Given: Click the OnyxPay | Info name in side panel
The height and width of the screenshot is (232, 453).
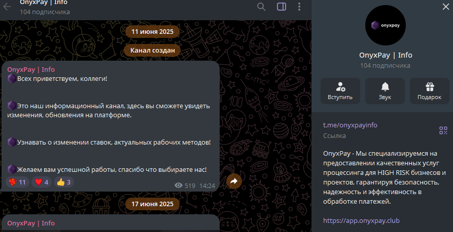Looking at the screenshot, I should tap(386, 55).
